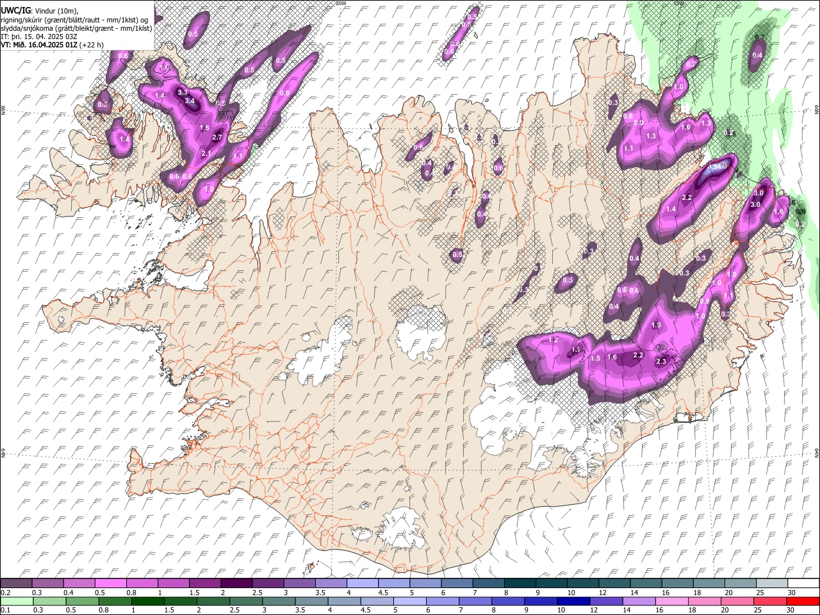Click the 3.4 precipitation value on the map
Screen dimensions: 820x615
click(190, 101)
